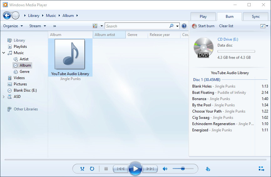The width and height of the screenshot is (271, 177).
Task: Show more toolbar commands chevron
Action: click(55, 26)
